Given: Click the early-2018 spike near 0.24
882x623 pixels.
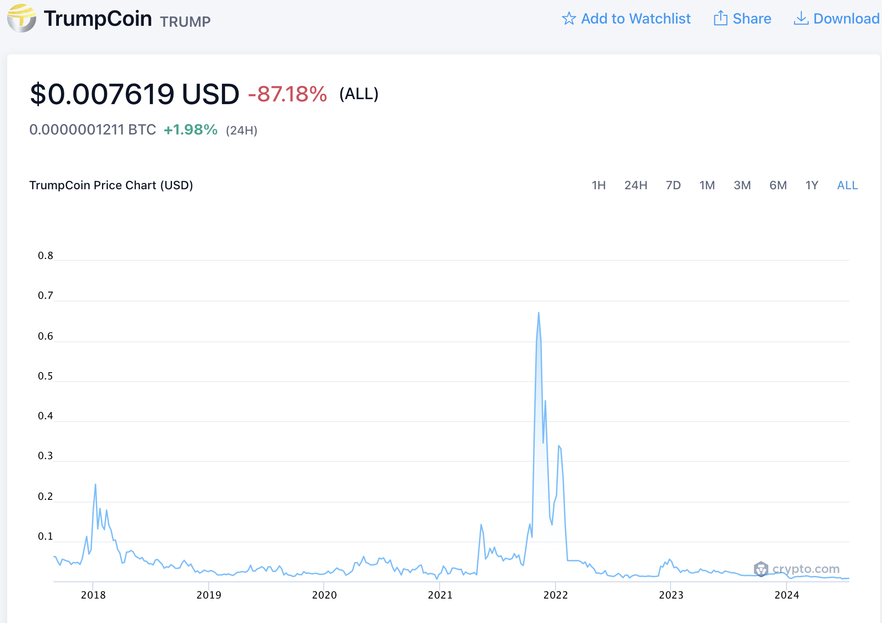Looking at the screenshot, I should tap(95, 485).
